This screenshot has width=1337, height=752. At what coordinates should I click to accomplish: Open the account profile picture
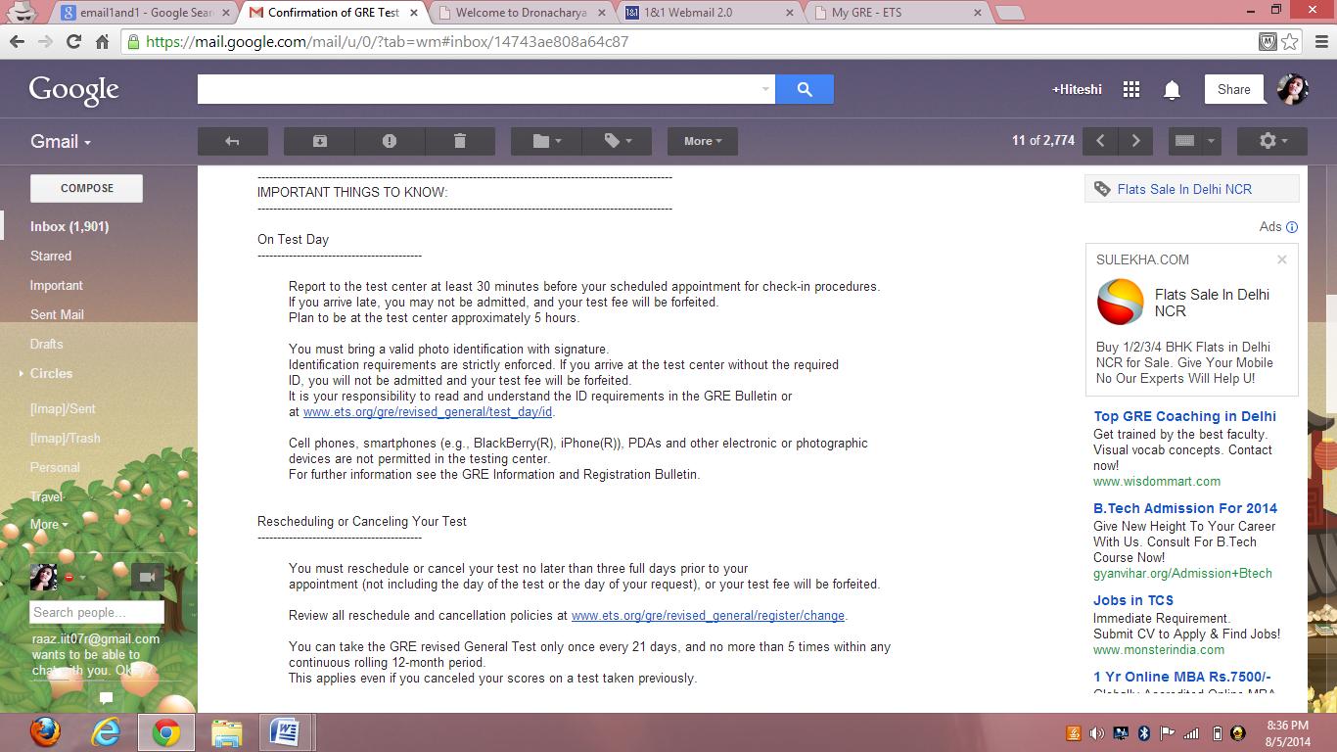pos(1292,89)
